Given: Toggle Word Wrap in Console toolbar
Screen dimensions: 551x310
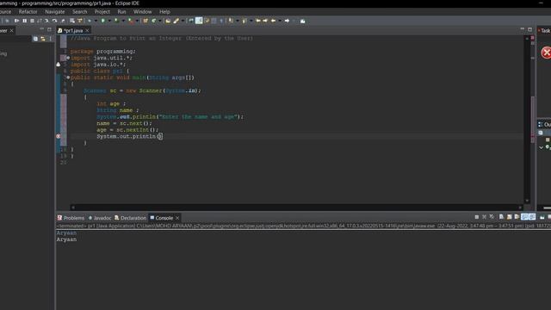Looking at the screenshot, I should point(517,217).
